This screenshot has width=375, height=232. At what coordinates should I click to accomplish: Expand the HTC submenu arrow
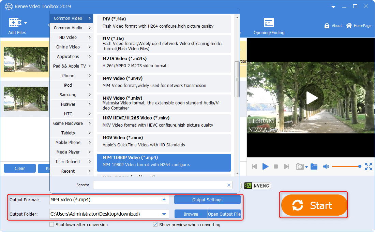(x=90, y=114)
